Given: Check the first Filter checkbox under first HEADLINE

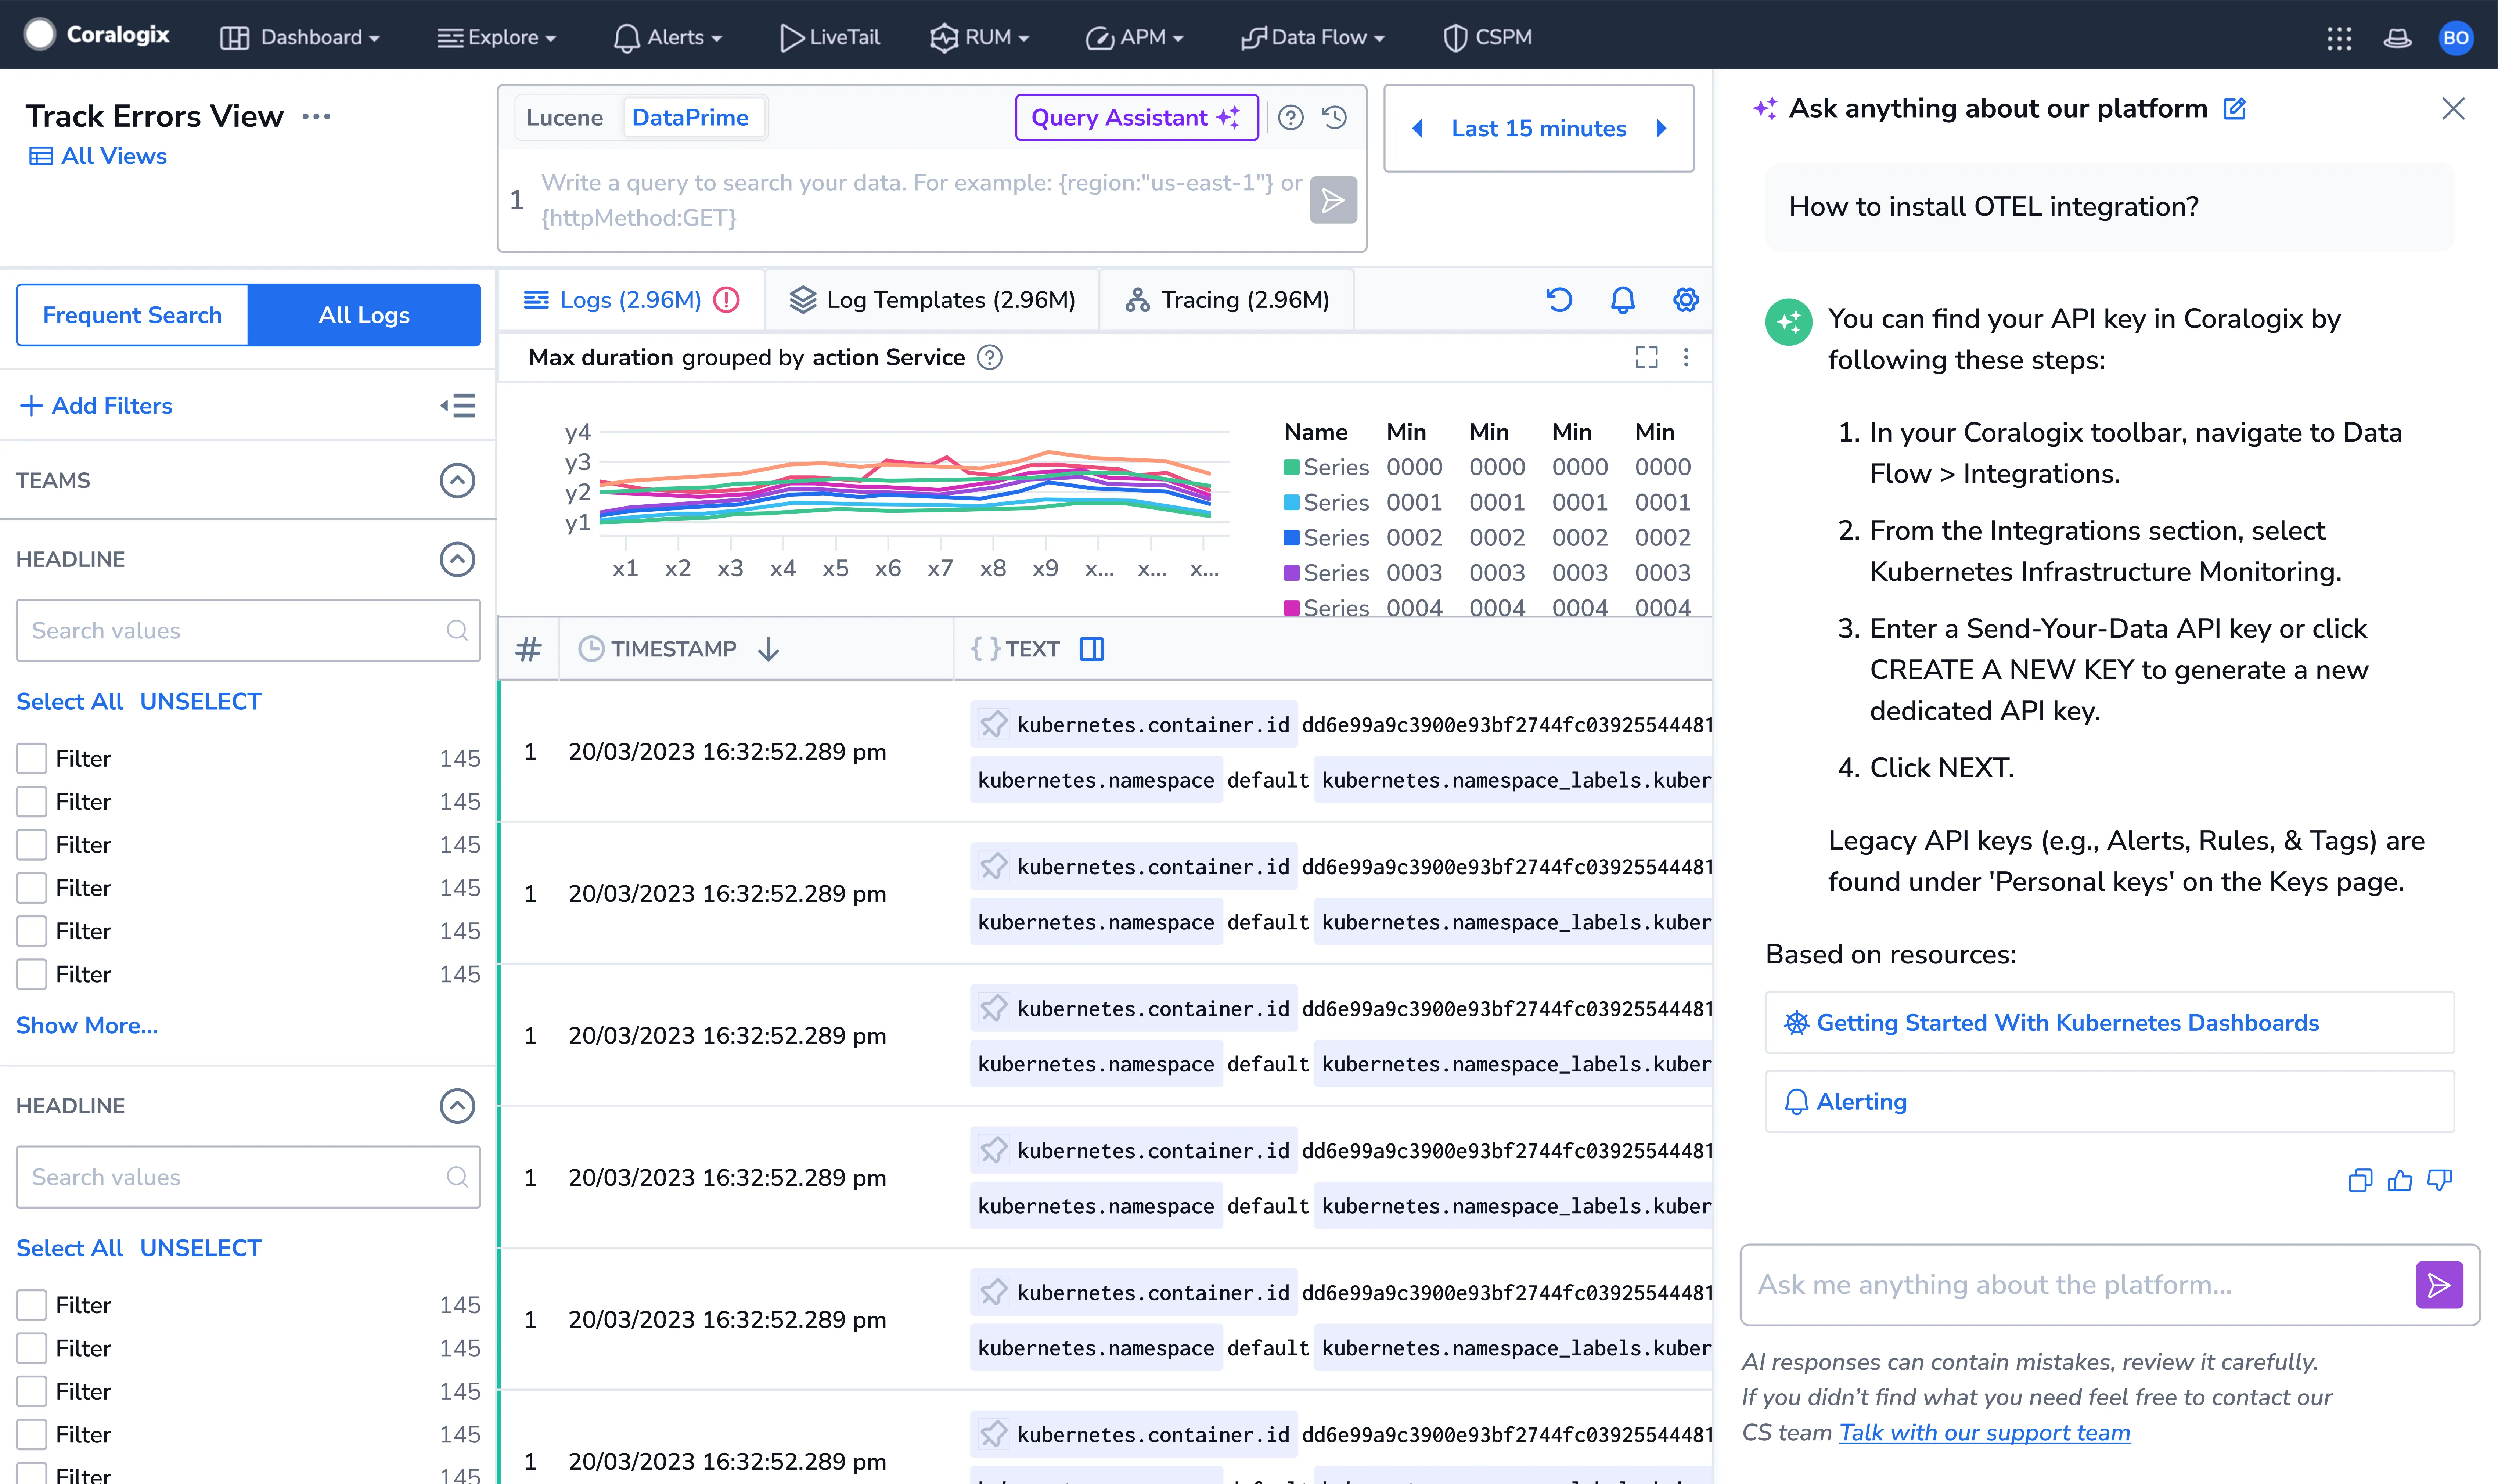Looking at the screenshot, I should [32, 758].
